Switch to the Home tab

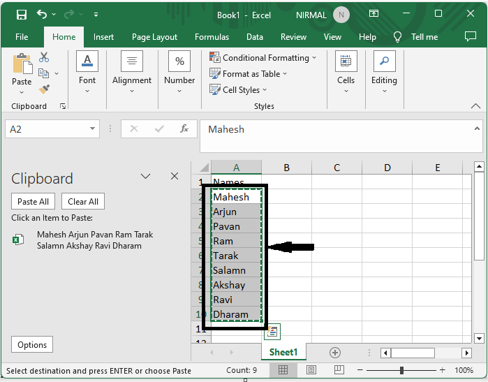tap(64, 37)
